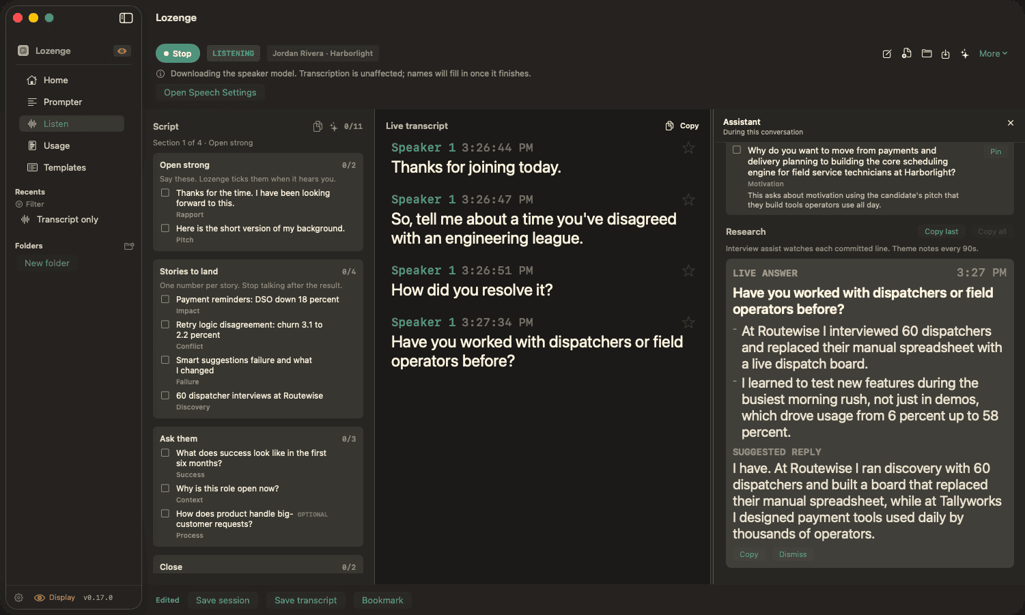
Task: Check 'Thanks for the time' script line
Action: pyautogui.click(x=165, y=193)
